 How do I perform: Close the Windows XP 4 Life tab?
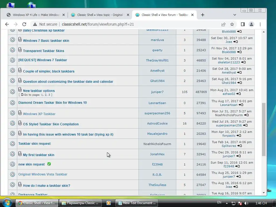coord(64,15)
